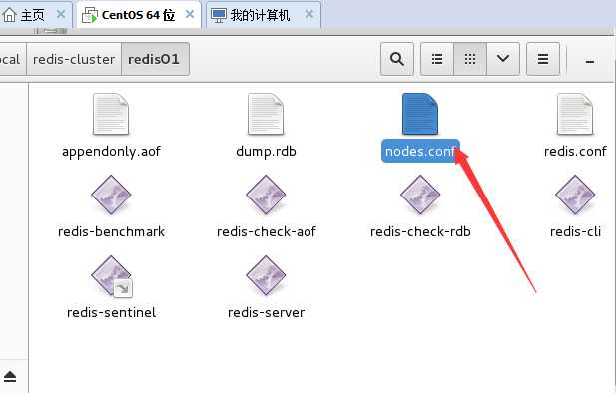This screenshot has height=393, width=616.
Task: Switch to list view
Action: coord(437,59)
